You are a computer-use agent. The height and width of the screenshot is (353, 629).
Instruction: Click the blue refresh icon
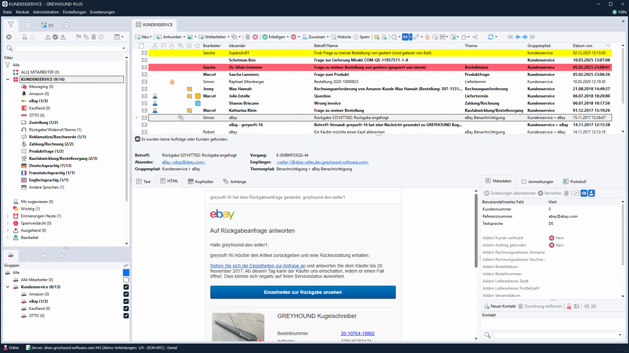[x=490, y=37]
